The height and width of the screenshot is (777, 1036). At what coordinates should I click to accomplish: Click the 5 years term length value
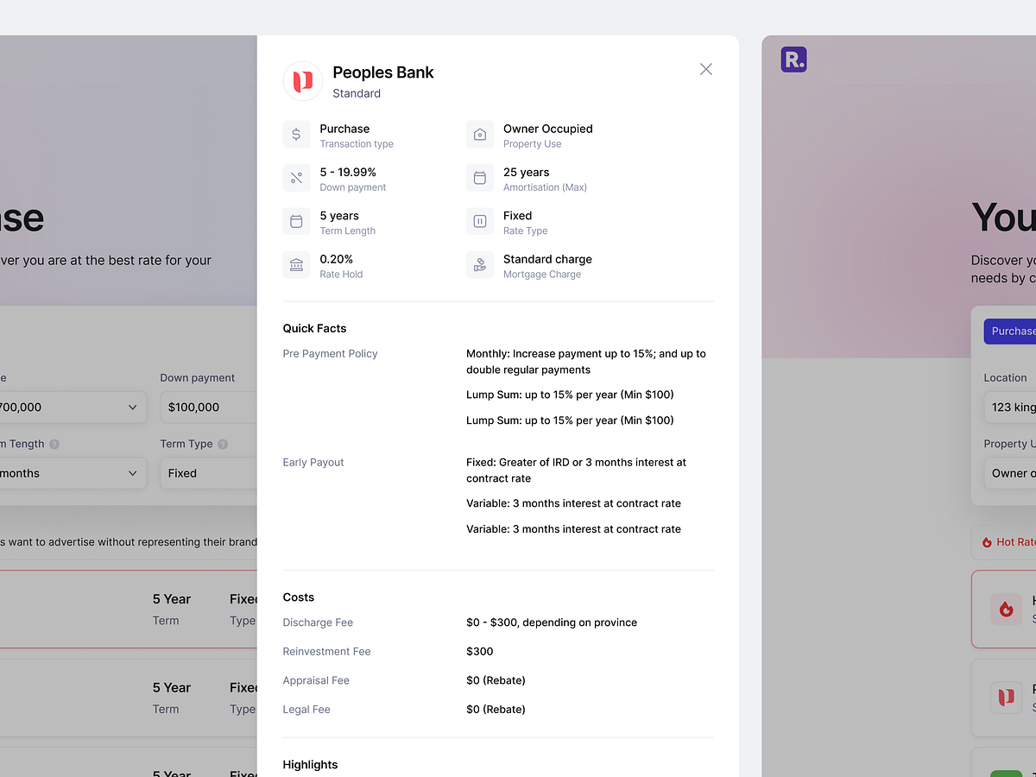coord(339,216)
